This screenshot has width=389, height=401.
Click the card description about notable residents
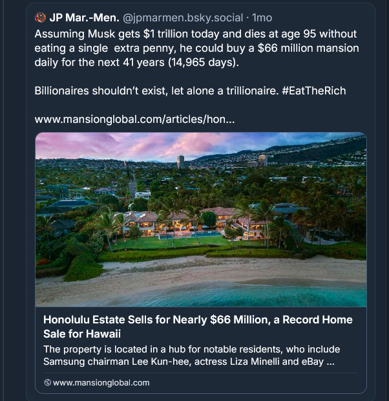click(x=189, y=355)
